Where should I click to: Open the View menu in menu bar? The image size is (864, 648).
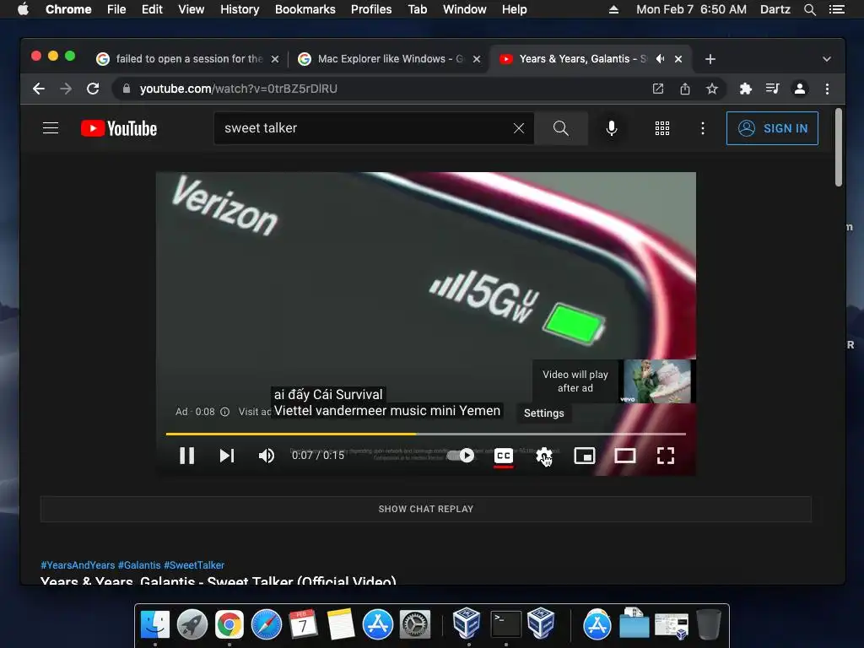[x=192, y=9]
